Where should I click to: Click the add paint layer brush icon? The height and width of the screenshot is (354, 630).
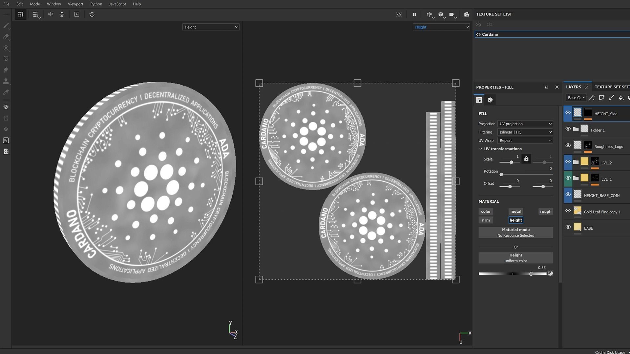tap(611, 98)
